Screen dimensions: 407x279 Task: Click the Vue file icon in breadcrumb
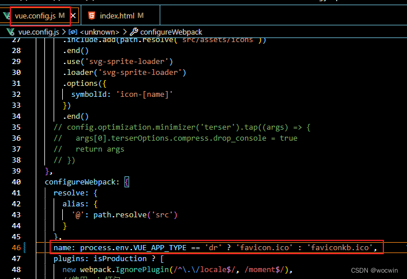click(10, 32)
